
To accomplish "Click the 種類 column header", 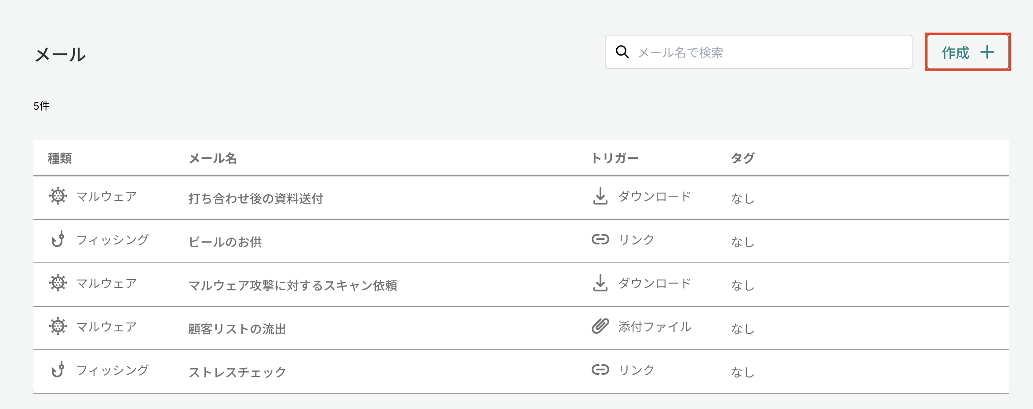I will pyautogui.click(x=60, y=158).
